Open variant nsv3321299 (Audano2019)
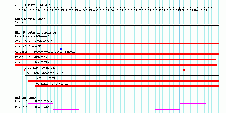Image resolution: width=226 pixels, height=113 pixels. pyautogui.click(x=52, y=84)
